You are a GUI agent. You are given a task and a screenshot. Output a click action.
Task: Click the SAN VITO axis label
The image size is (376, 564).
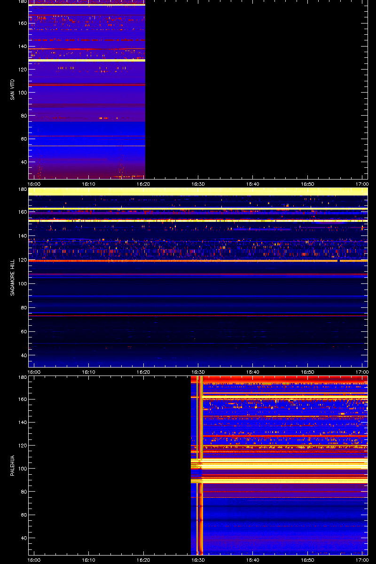(12, 89)
